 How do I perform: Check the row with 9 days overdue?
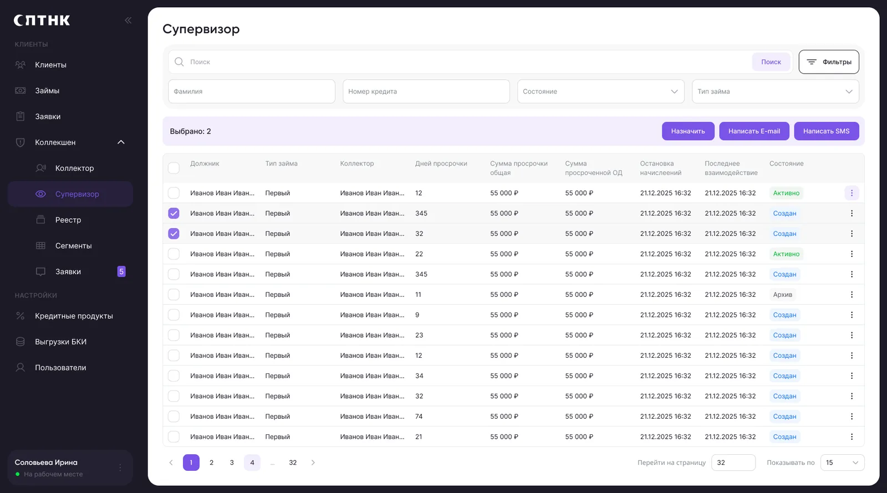click(x=174, y=315)
